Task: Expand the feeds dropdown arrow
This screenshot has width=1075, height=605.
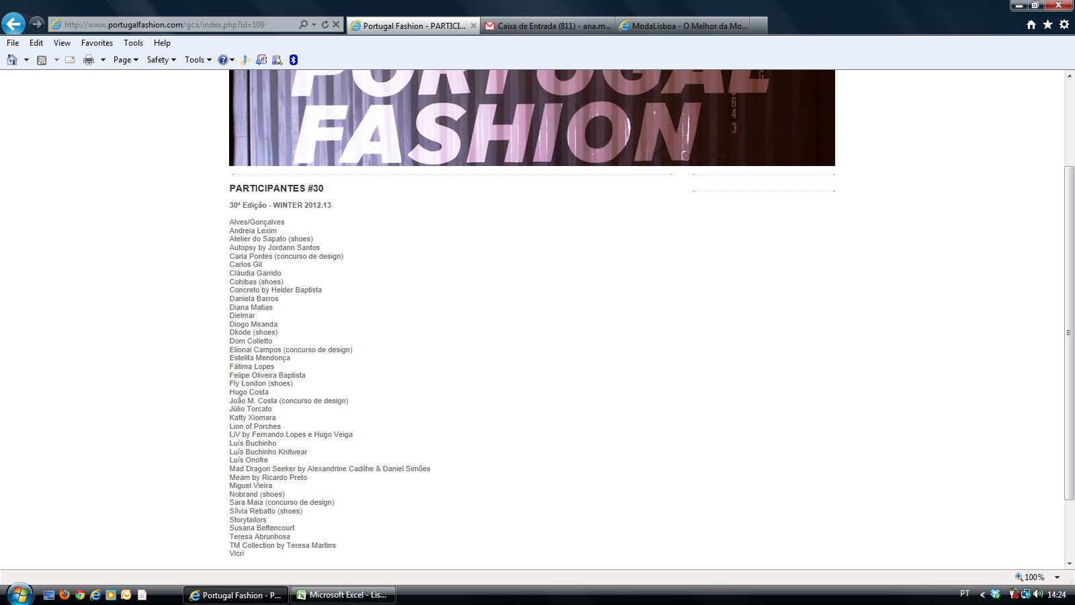Action: (x=56, y=60)
